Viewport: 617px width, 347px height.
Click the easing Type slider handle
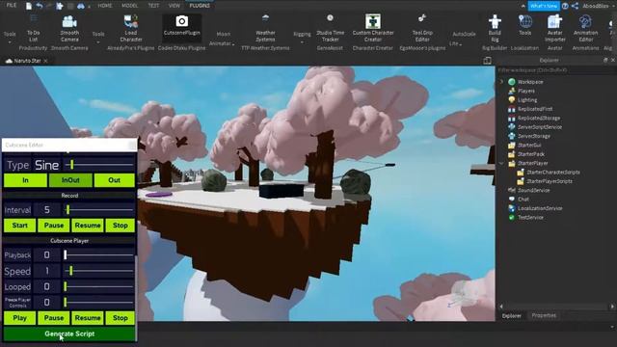click(x=71, y=165)
